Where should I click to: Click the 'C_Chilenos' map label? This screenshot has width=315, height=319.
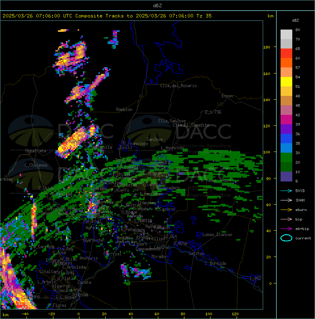point(36,165)
